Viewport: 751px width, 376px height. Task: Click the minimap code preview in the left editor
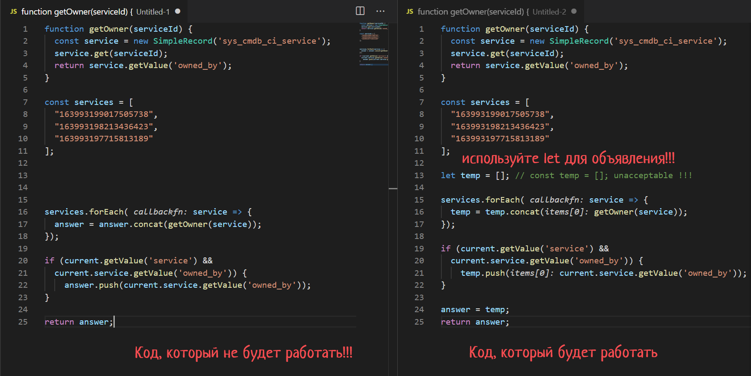[373, 43]
